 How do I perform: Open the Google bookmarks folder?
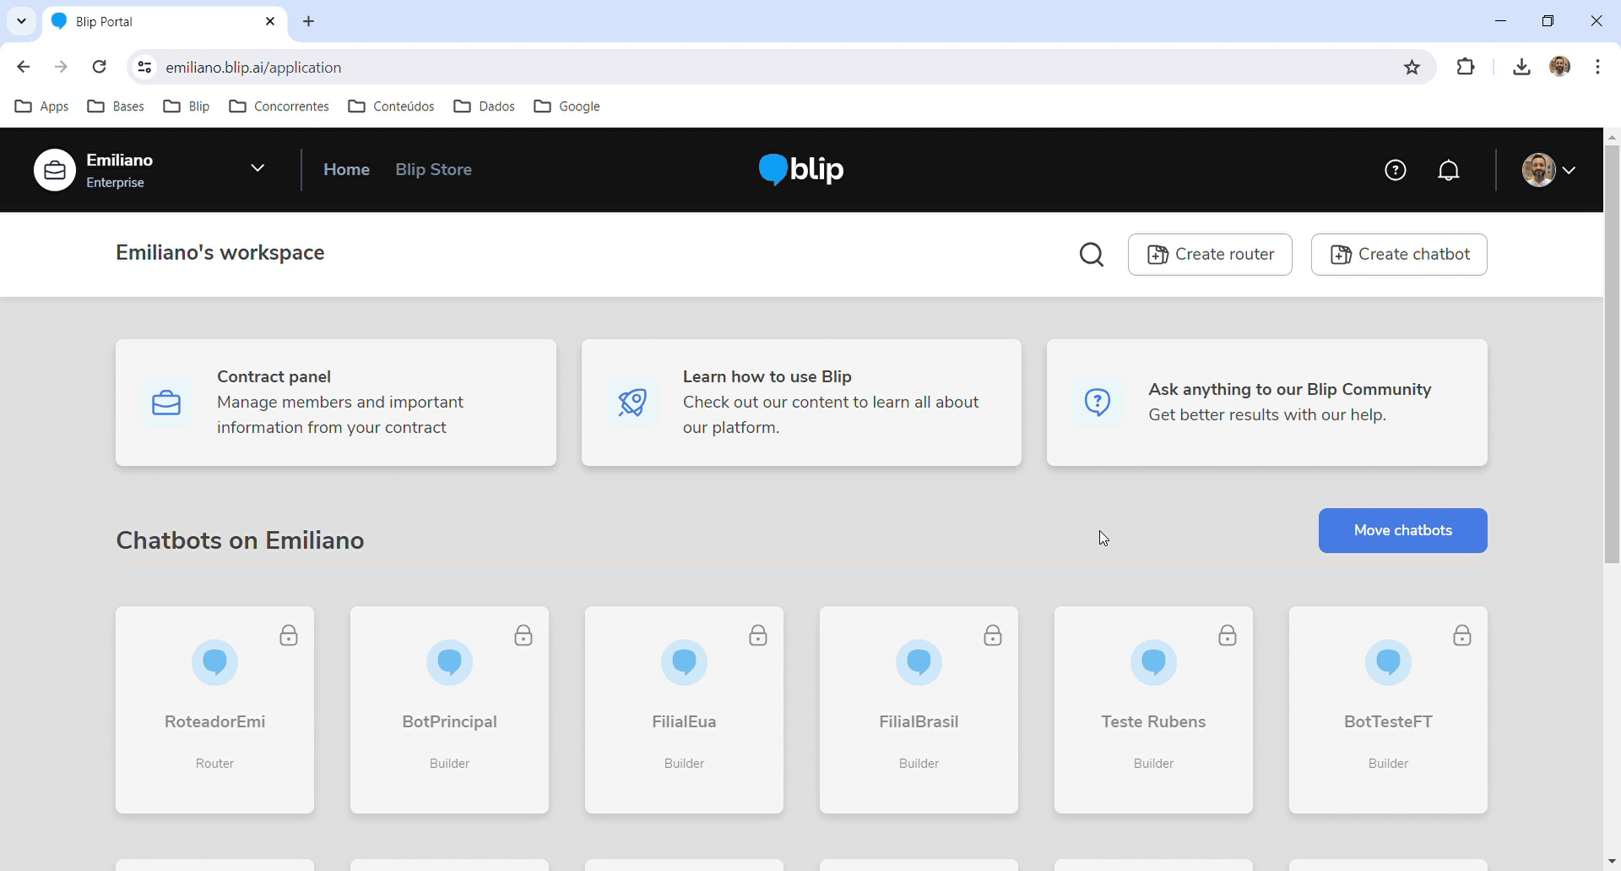[567, 106]
